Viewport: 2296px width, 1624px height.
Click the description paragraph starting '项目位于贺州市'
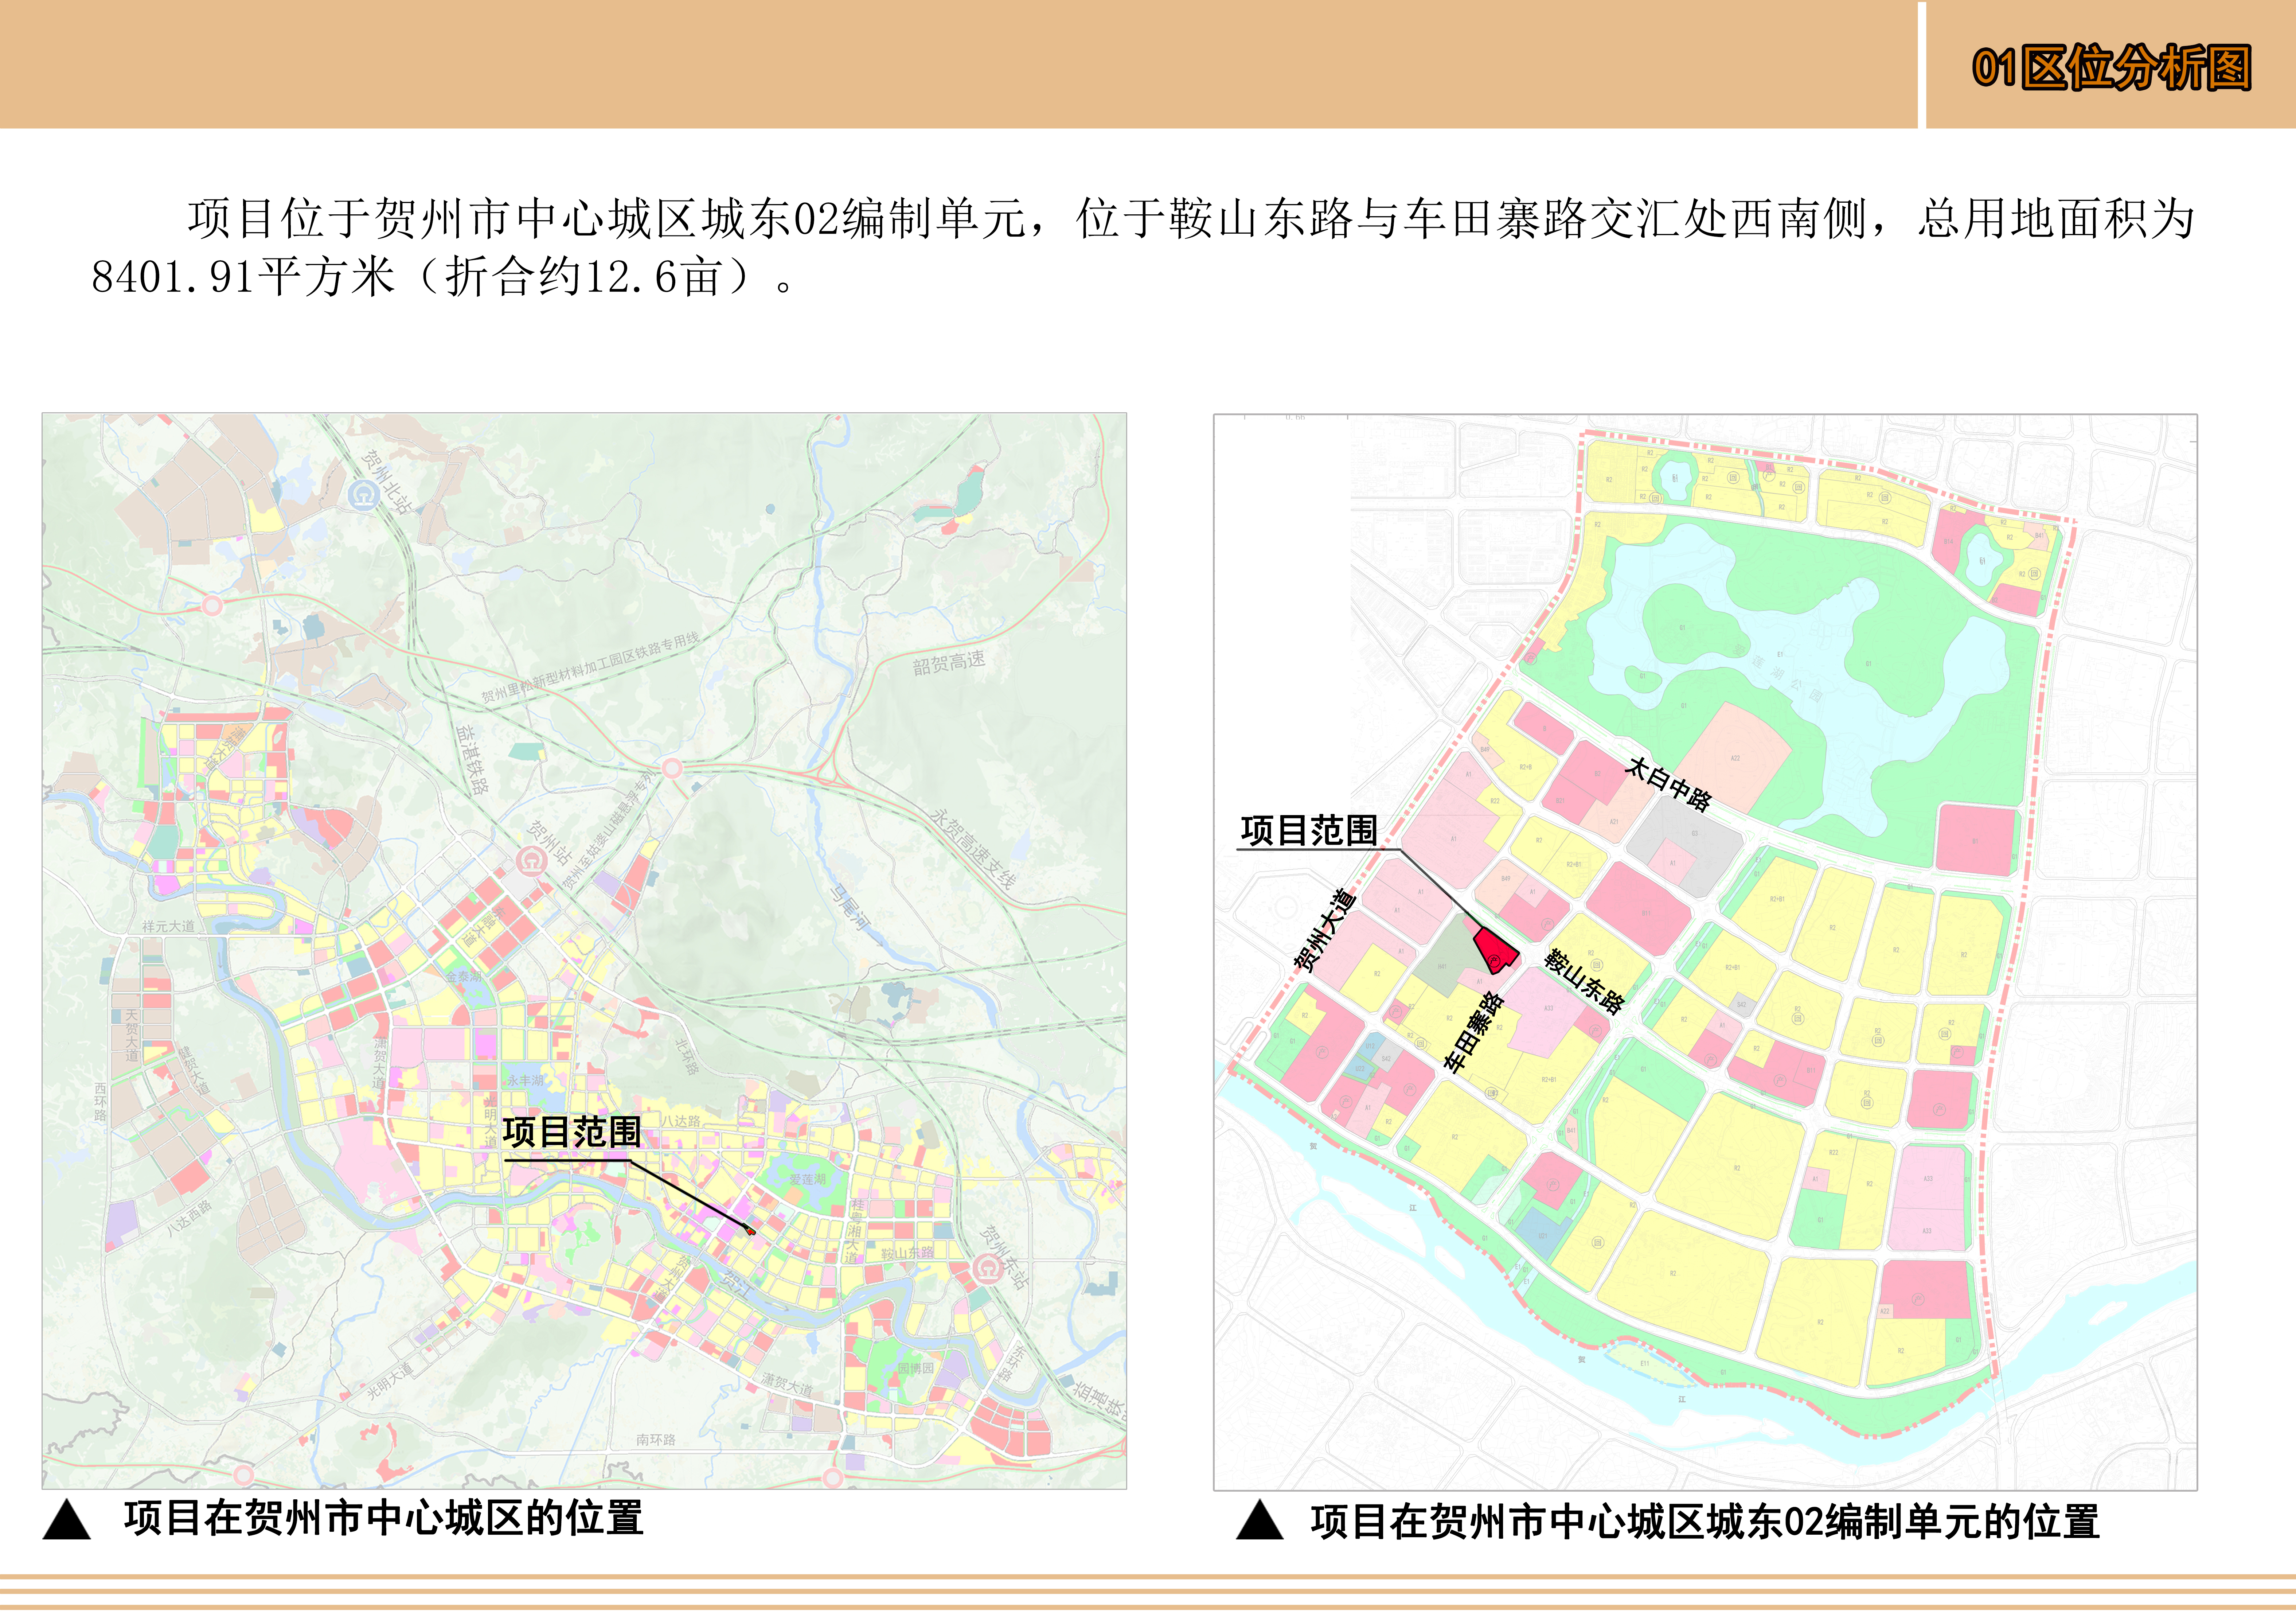[1142, 247]
